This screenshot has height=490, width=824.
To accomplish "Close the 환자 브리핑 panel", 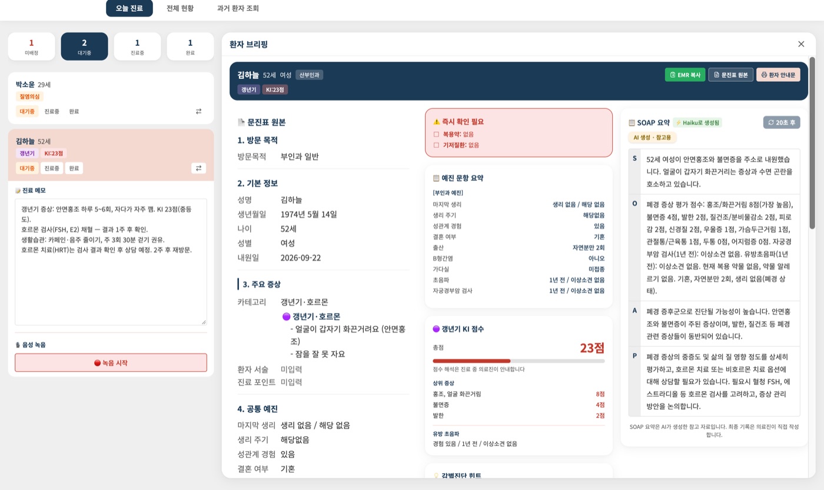I will [x=801, y=44].
